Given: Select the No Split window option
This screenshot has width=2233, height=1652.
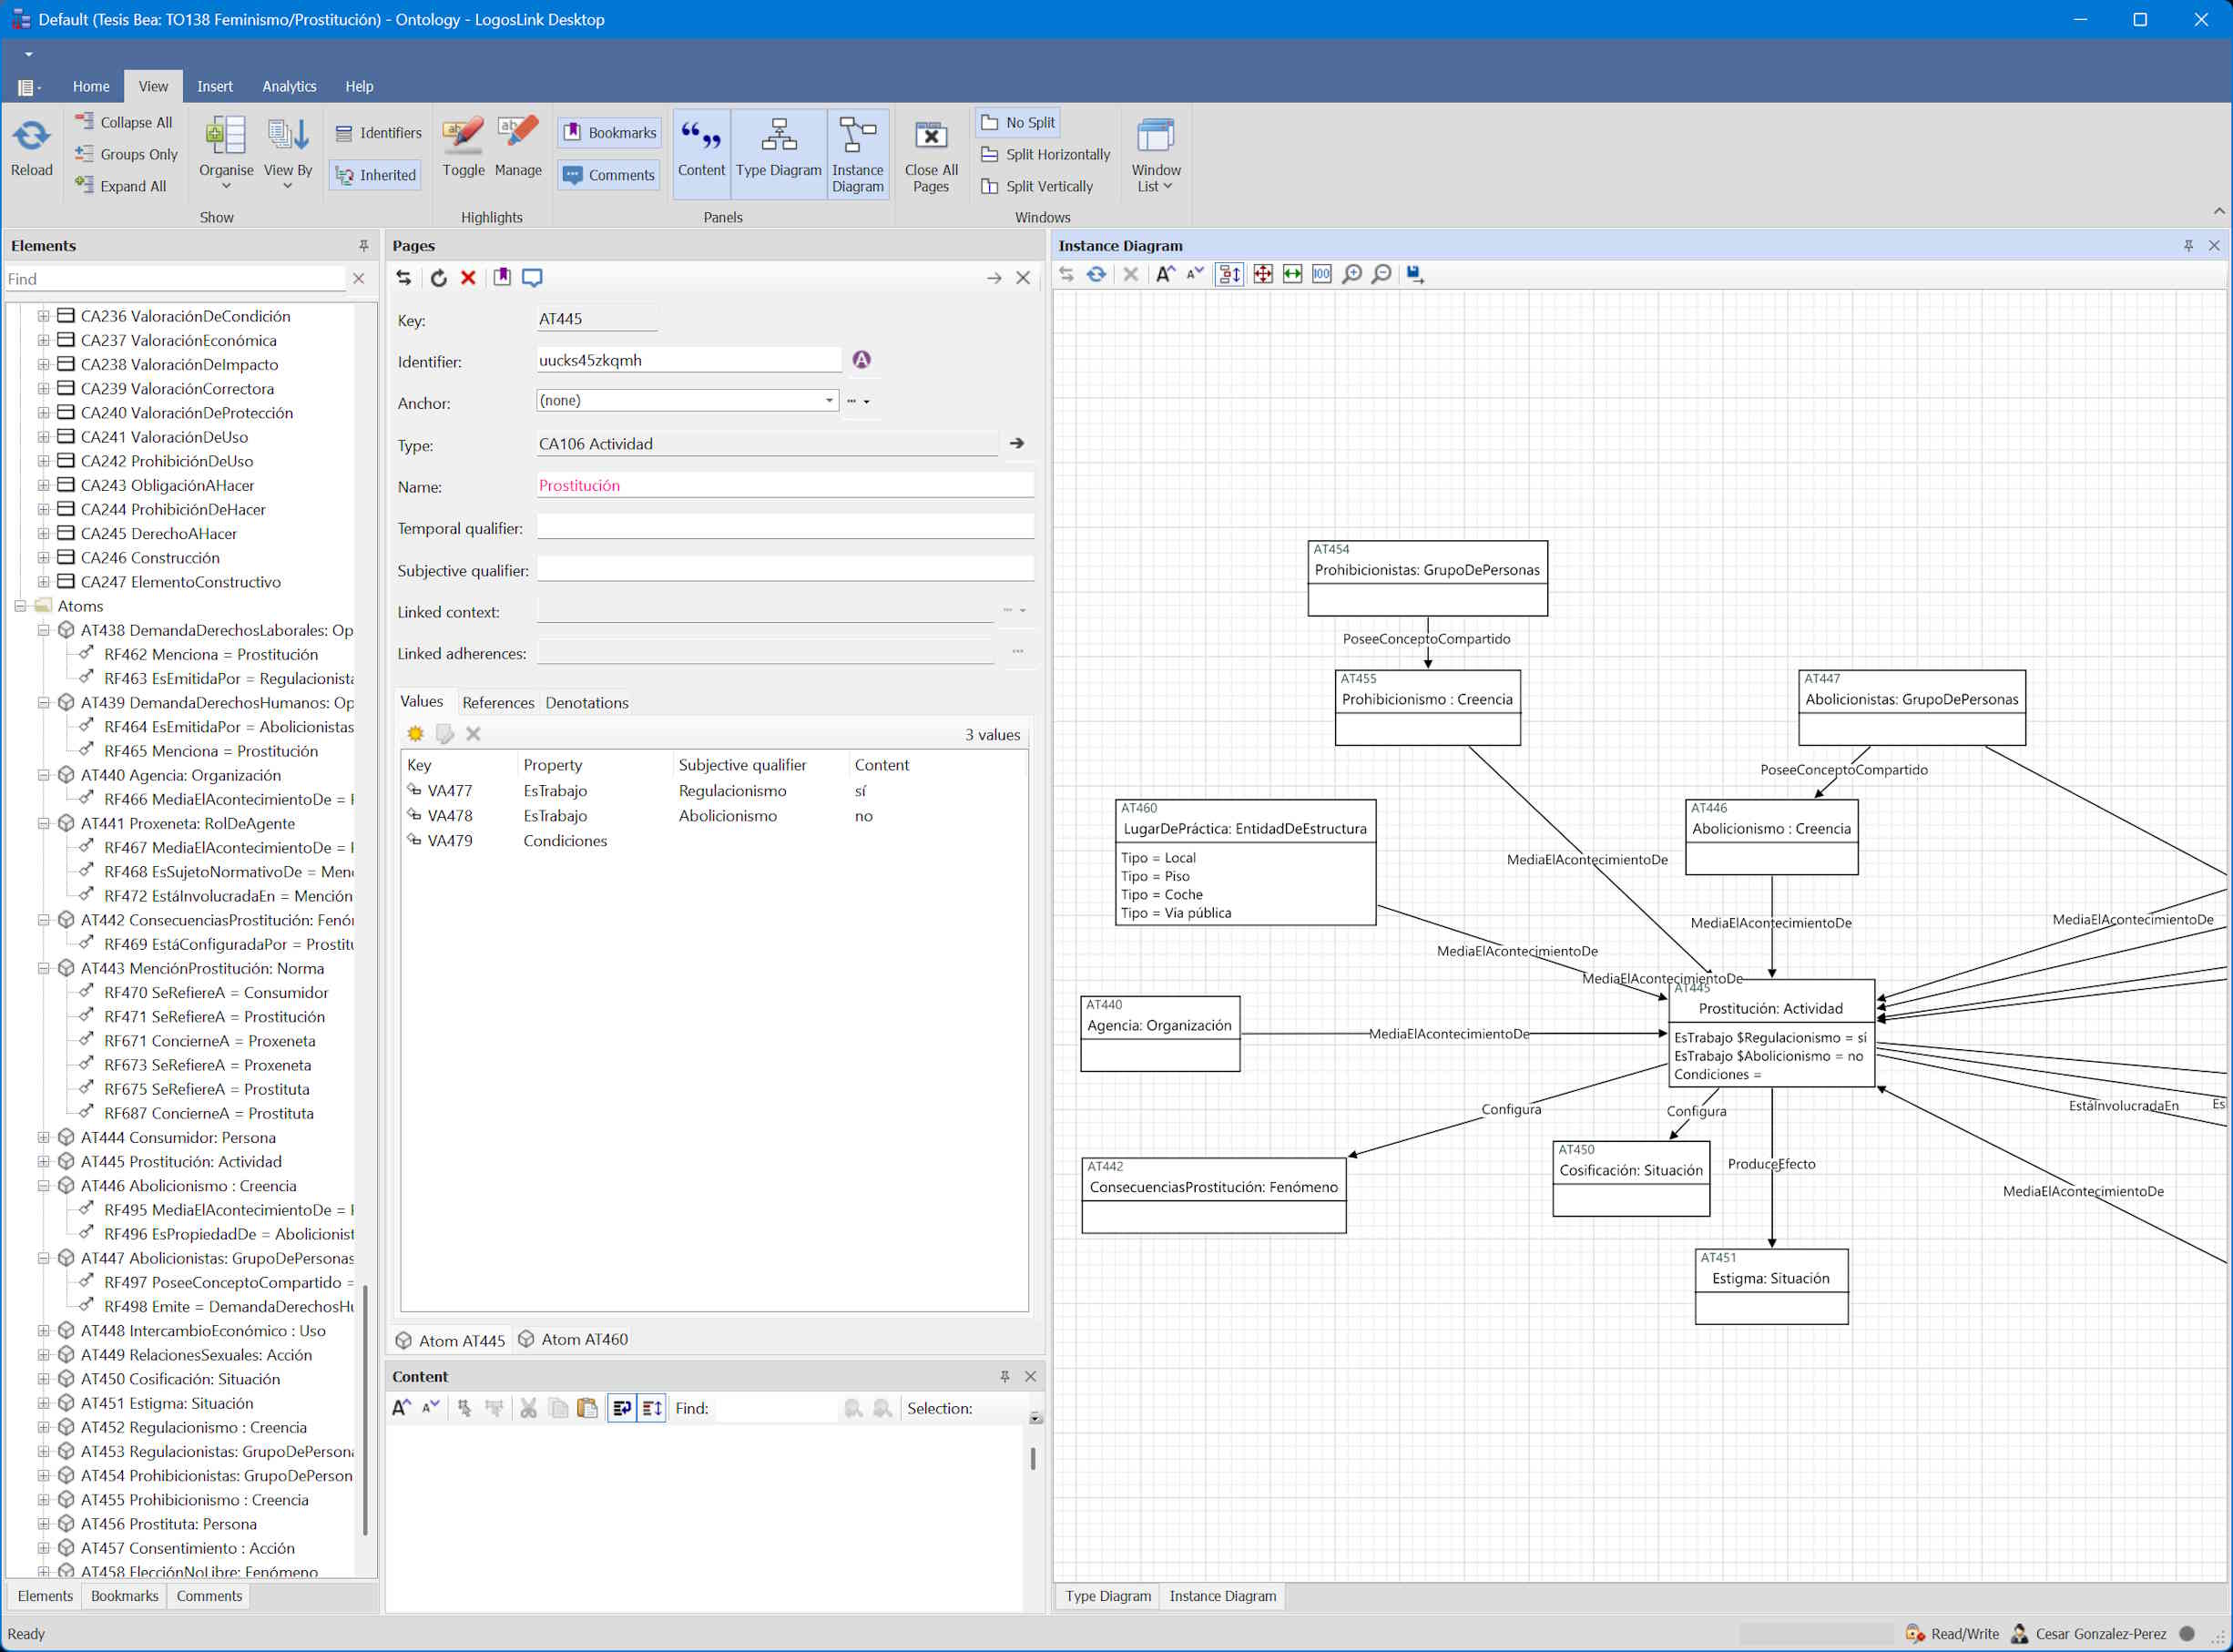Looking at the screenshot, I should (1019, 122).
